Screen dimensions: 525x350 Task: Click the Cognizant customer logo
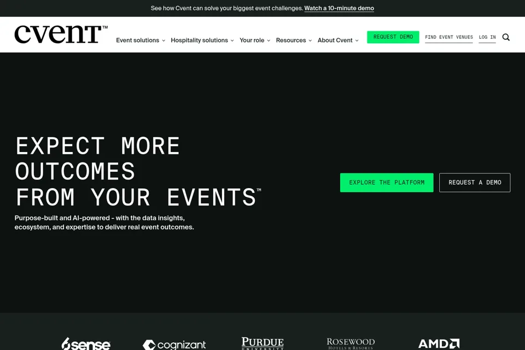tap(174, 345)
